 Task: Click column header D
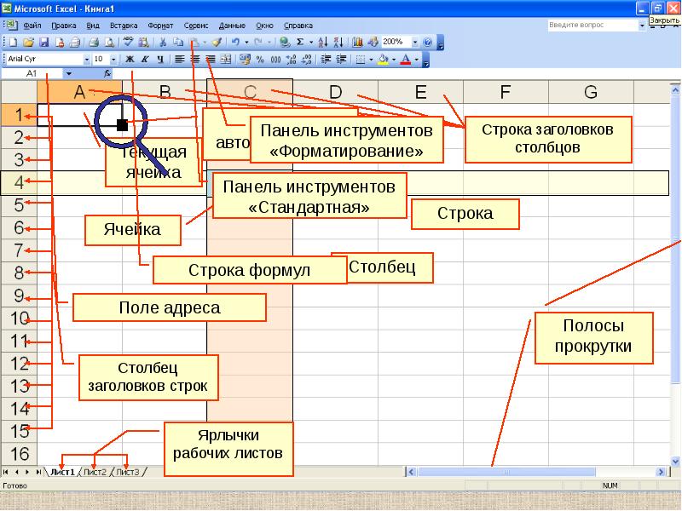coord(335,92)
